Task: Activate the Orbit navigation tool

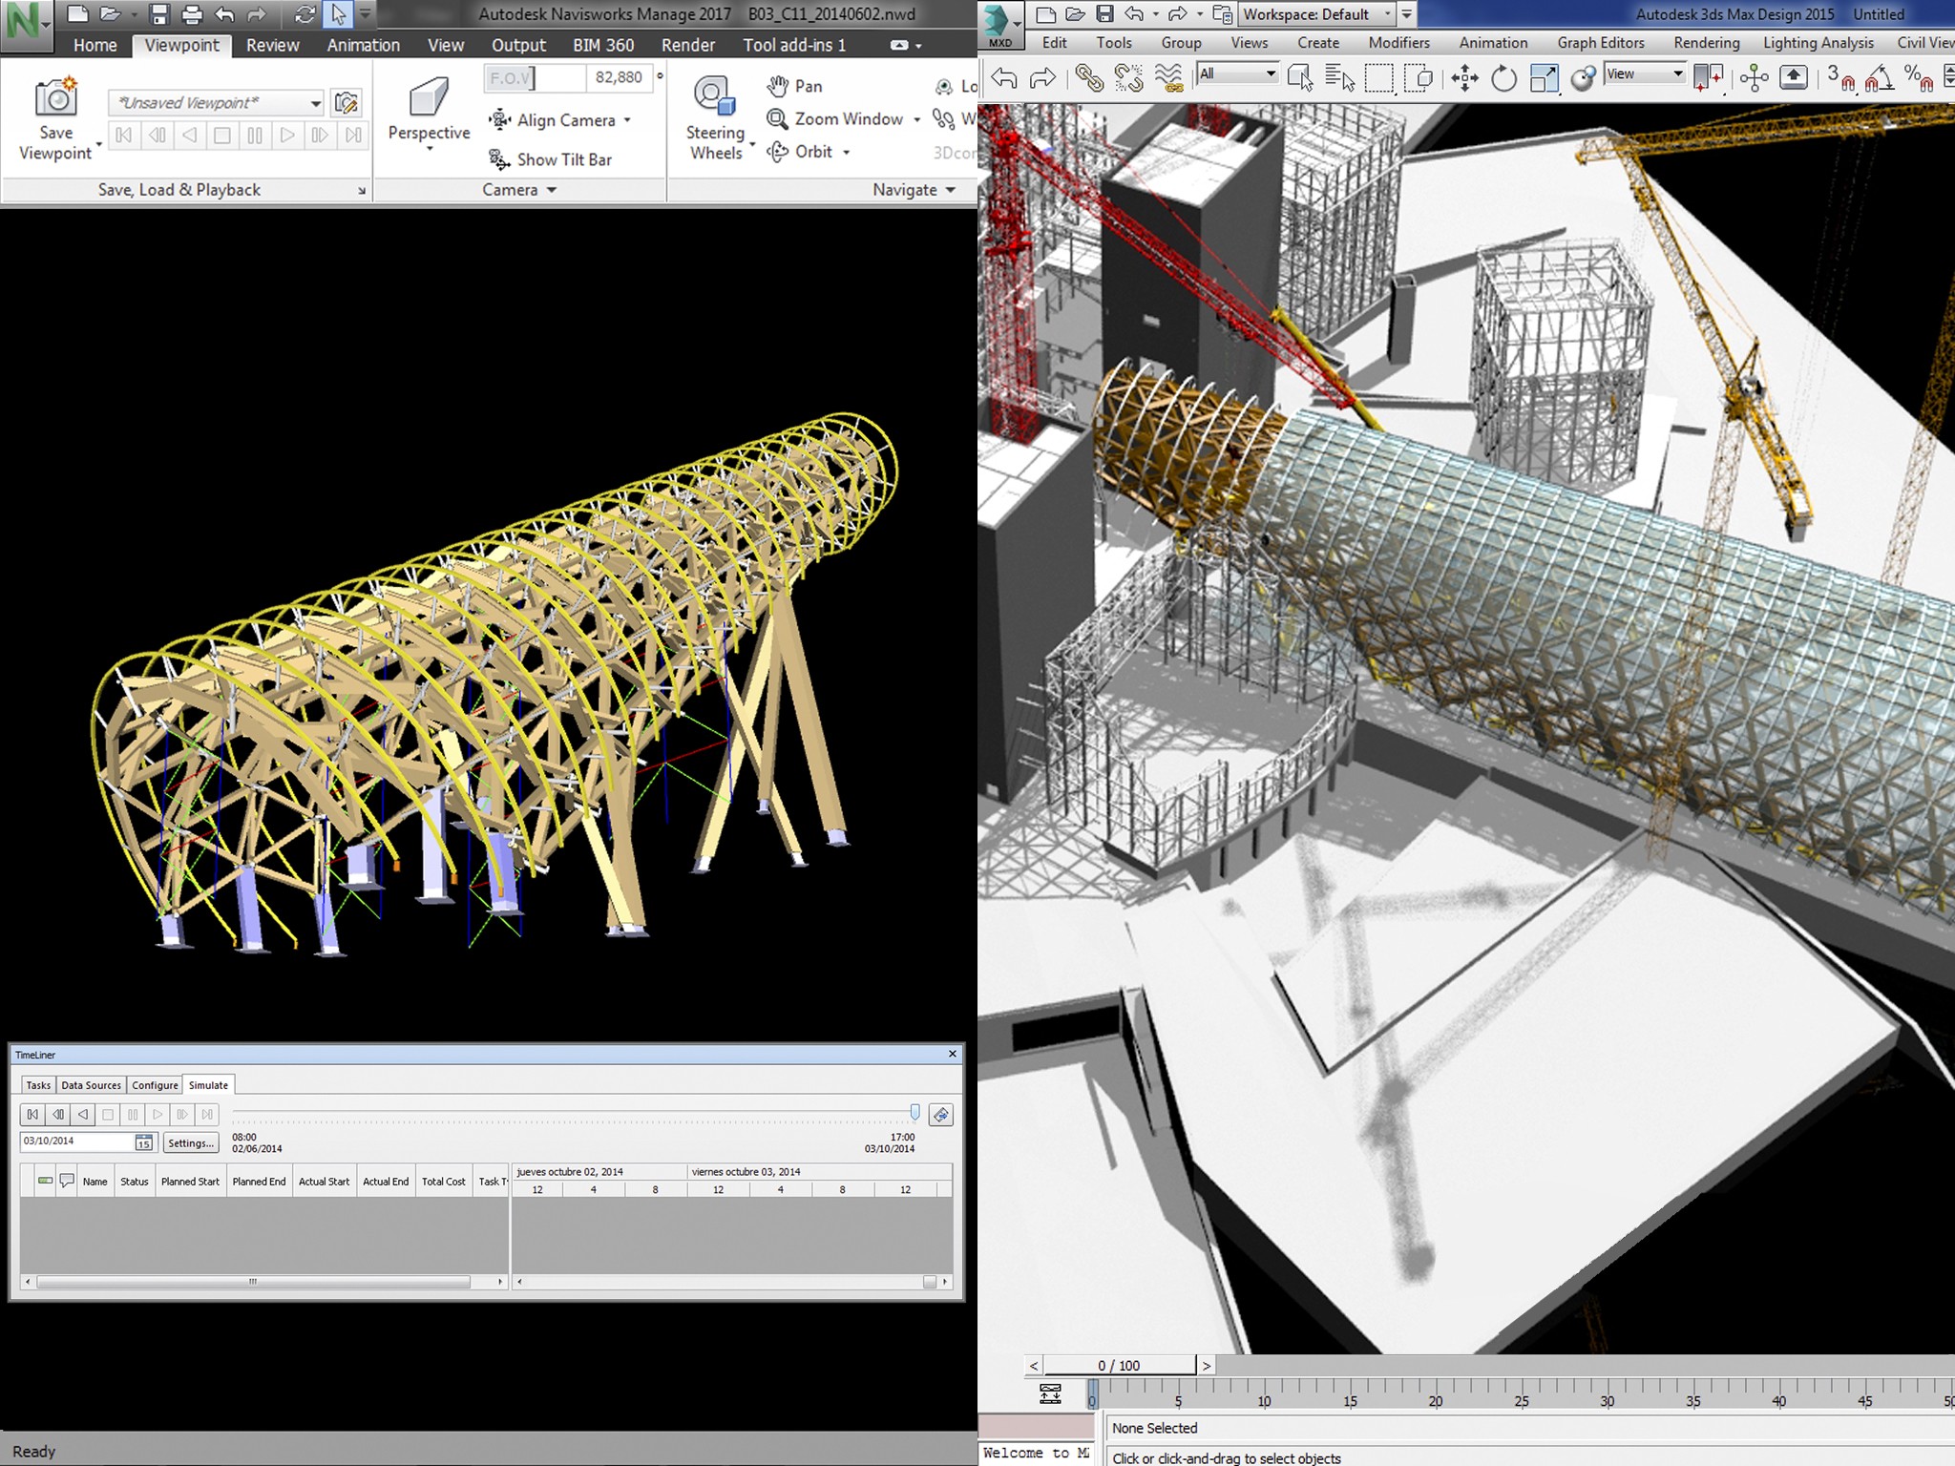Action: point(808,152)
